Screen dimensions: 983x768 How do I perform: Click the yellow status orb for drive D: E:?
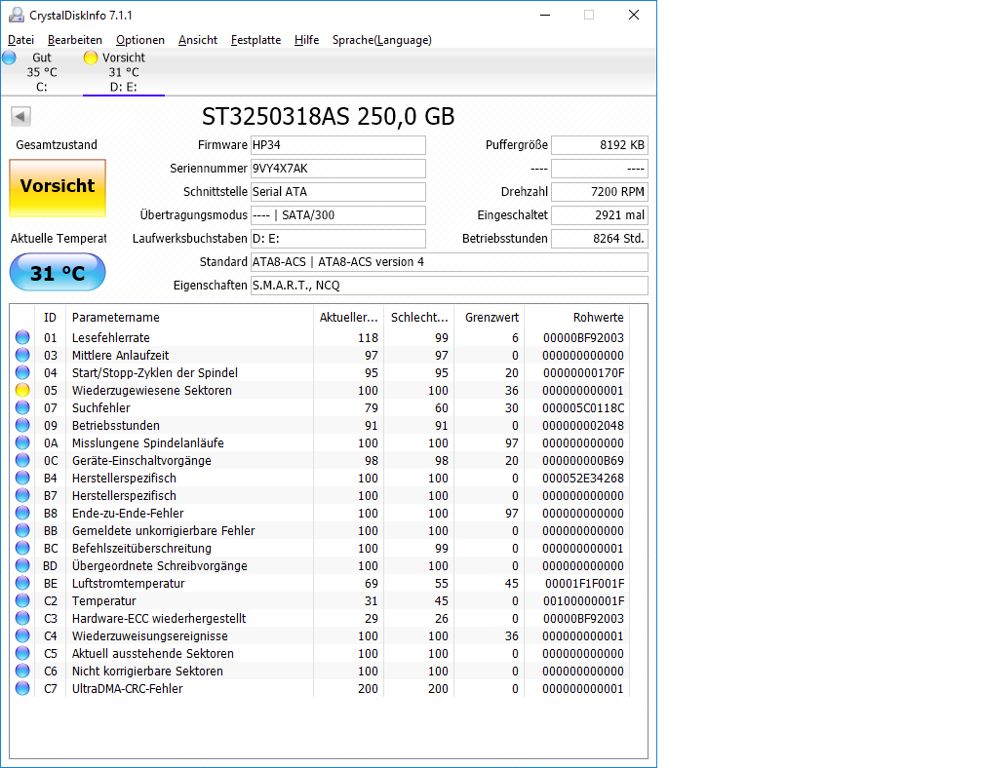(91, 58)
